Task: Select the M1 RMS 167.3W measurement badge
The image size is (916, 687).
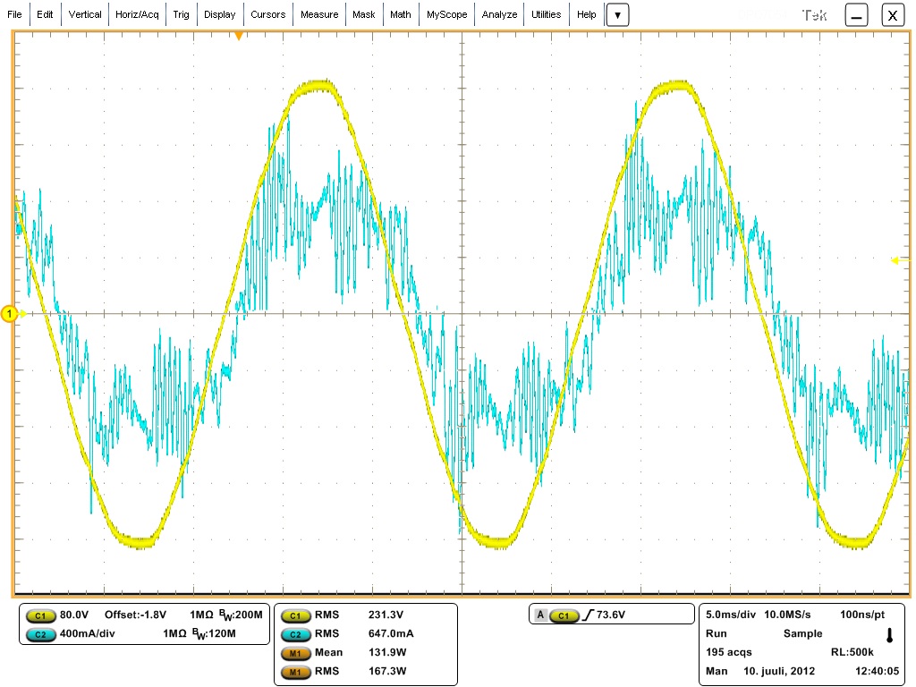Action: click(x=295, y=671)
